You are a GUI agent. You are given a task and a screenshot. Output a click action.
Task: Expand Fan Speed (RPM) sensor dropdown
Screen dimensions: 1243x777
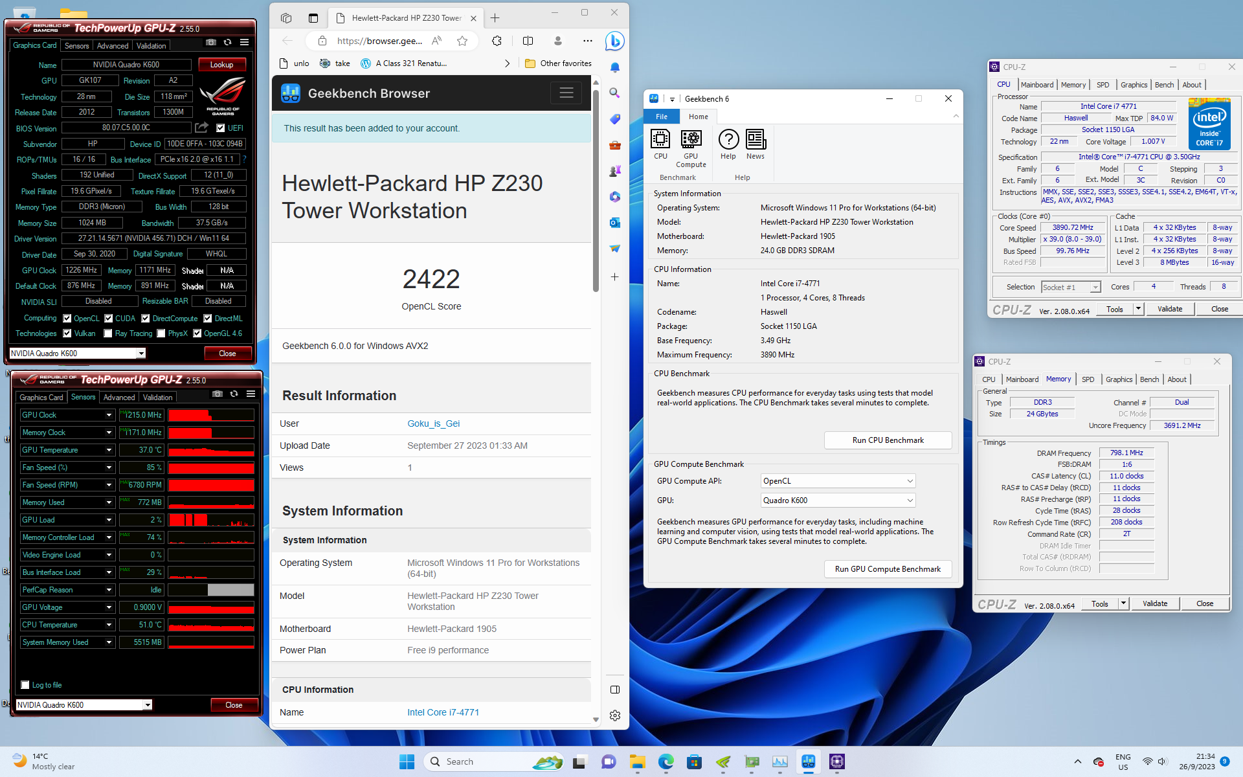point(109,485)
